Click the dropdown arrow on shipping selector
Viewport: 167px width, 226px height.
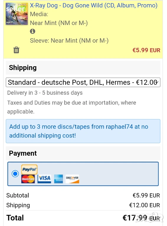point(157,82)
